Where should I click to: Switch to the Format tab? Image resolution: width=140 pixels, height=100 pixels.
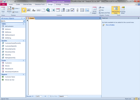click(66, 4)
